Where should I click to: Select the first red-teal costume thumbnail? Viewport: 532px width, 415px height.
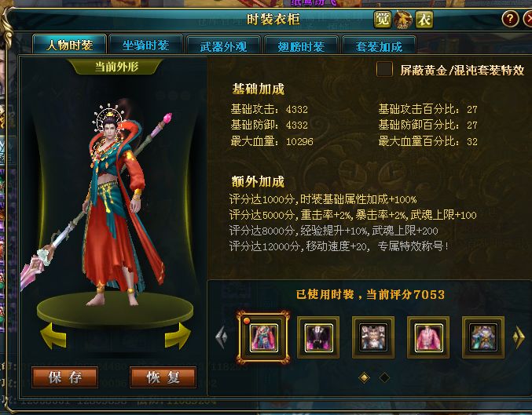tap(263, 338)
